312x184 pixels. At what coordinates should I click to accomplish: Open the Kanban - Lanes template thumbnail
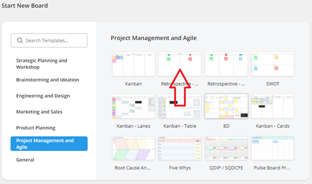coord(133,106)
